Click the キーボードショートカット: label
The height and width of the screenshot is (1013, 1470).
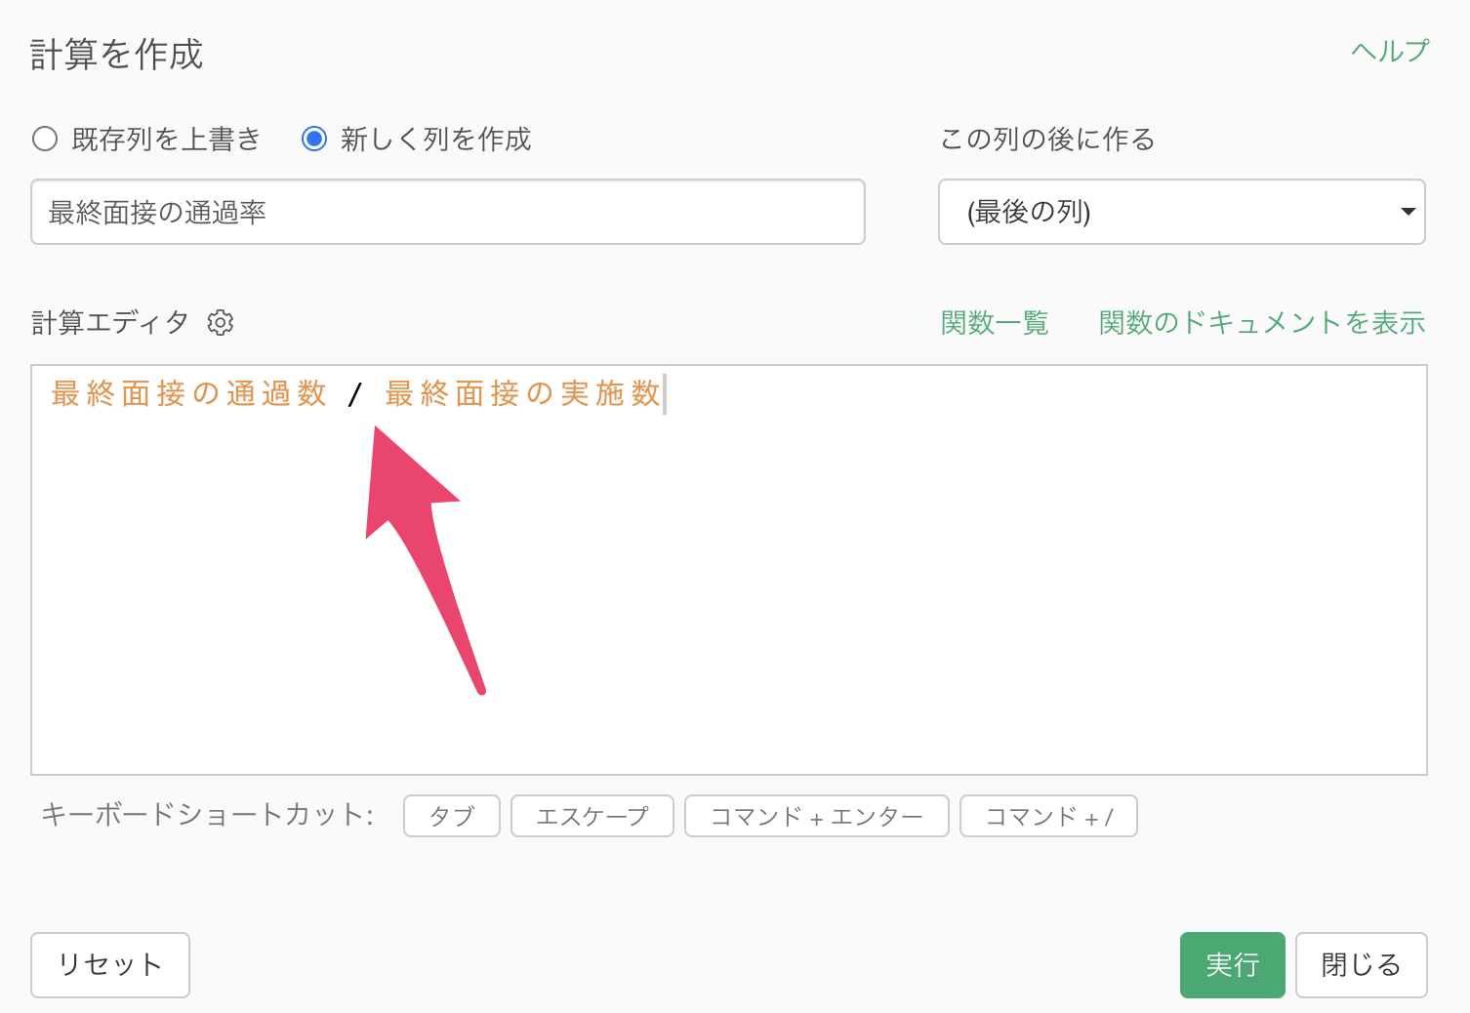click(207, 814)
